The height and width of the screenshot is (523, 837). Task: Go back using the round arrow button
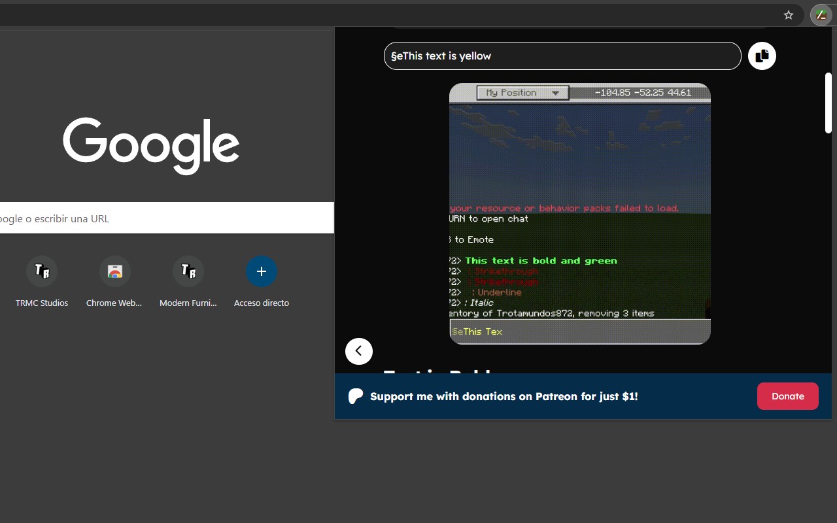(x=359, y=351)
